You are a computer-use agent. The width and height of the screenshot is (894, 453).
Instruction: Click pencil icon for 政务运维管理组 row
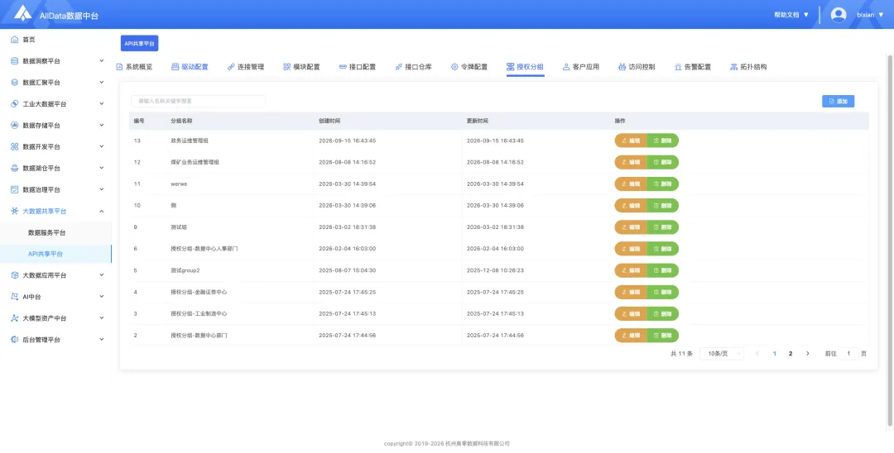click(x=624, y=141)
